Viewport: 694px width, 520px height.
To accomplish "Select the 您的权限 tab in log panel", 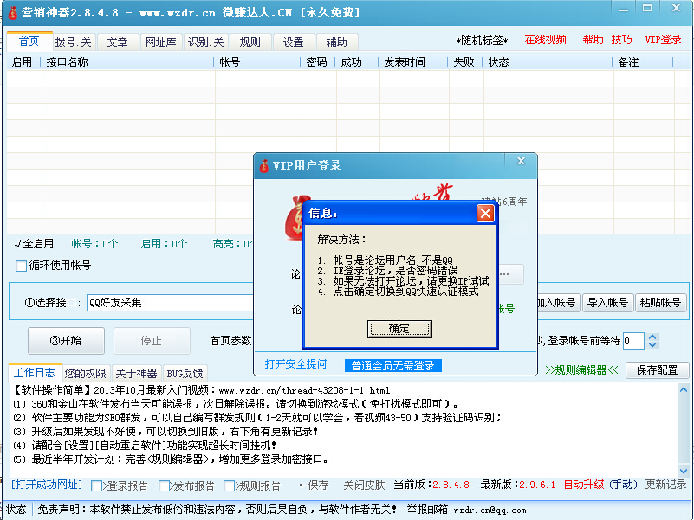I will tap(87, 373).
